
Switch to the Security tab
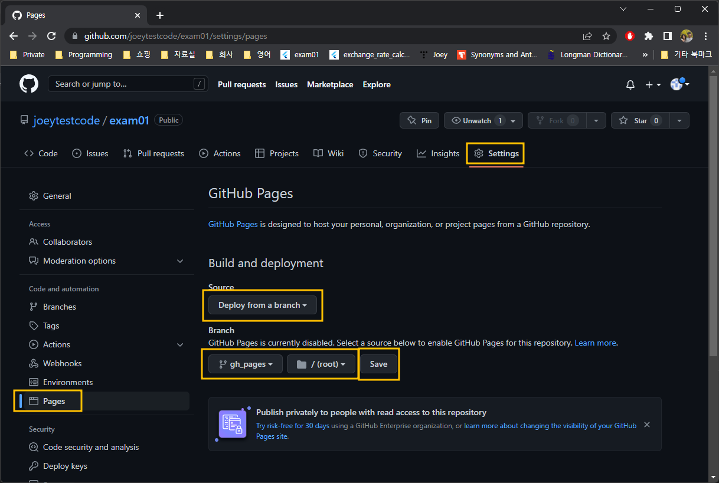380,153
